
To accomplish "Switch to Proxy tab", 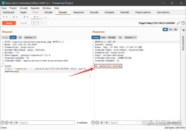I will click(x=35, y=12).
